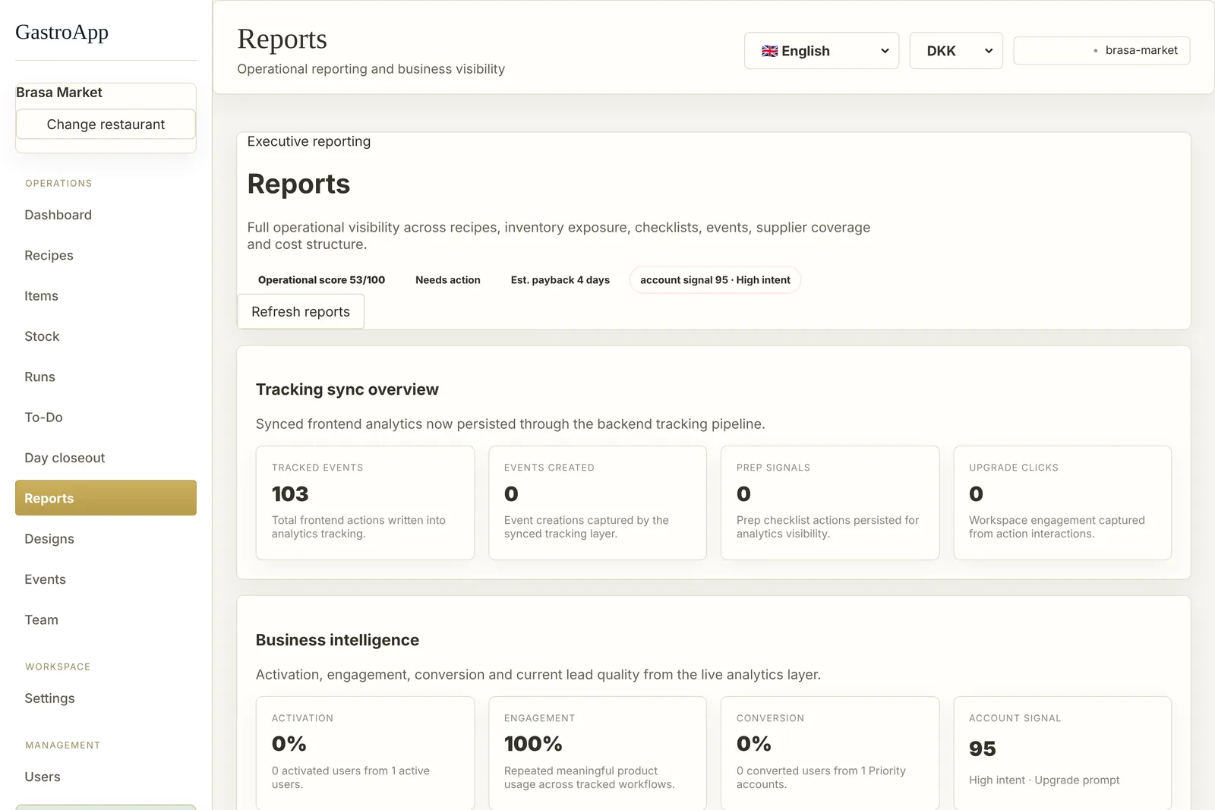
Task: Open Users under Management
Action: pyautogui.click(x=106, y=777)
